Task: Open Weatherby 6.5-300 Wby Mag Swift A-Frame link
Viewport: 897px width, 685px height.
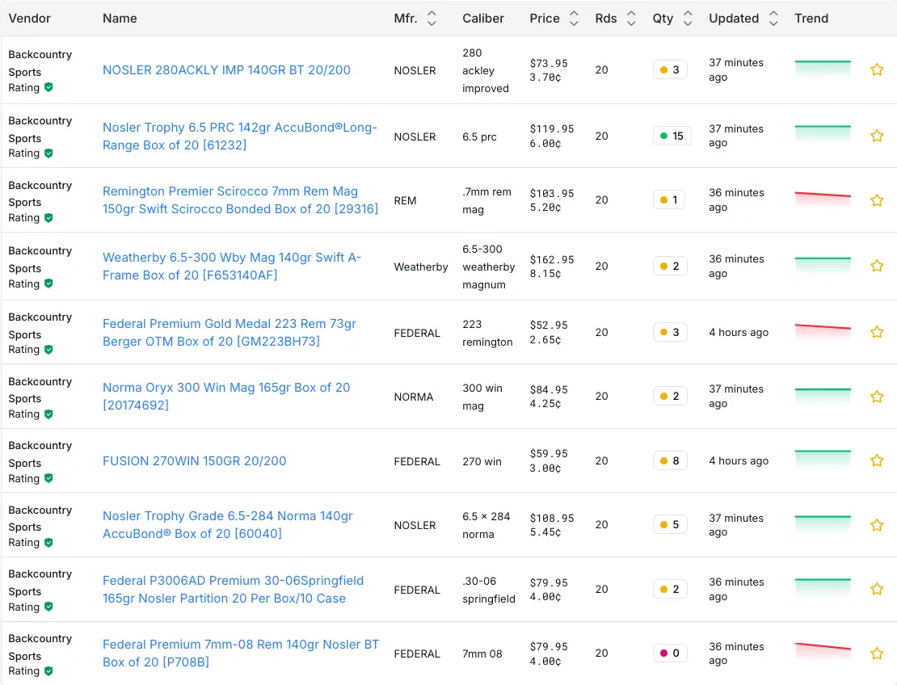Action: coord(232,266)
